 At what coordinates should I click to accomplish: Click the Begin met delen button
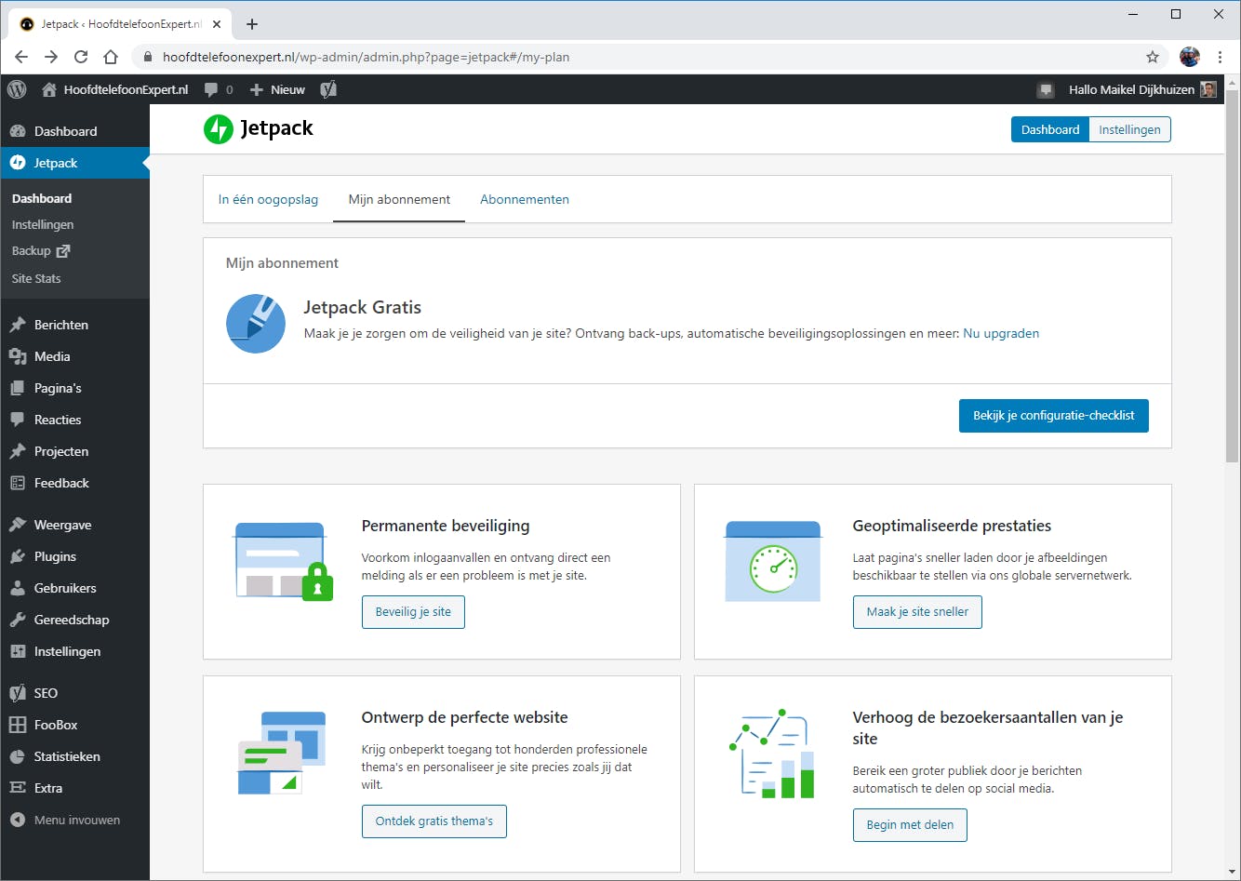click(x=910, y=825)
